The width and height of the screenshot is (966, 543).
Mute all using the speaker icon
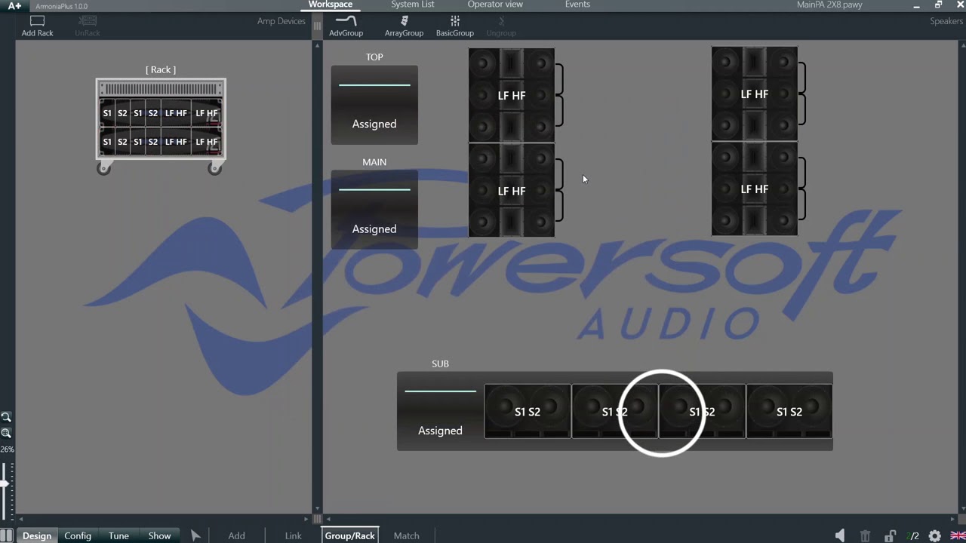coord(840,535)
